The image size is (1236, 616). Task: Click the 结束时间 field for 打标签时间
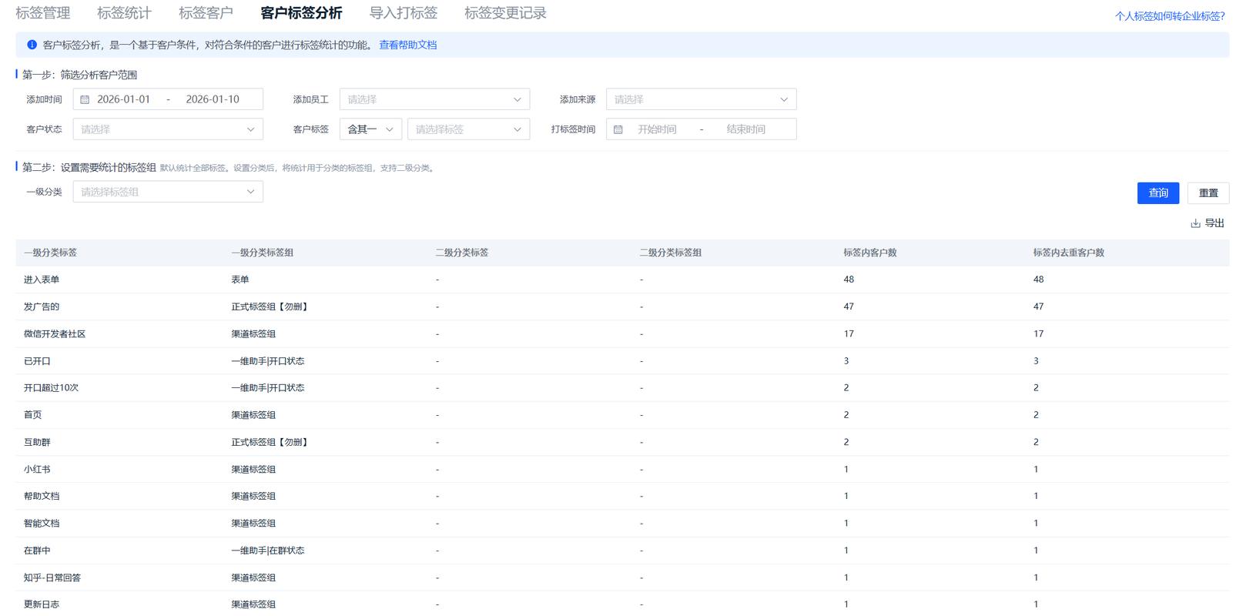745,129
